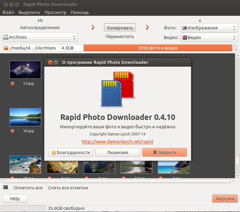Click the star icon on Благодарности
Screen dimensions: 240x212
click(53, 152)
